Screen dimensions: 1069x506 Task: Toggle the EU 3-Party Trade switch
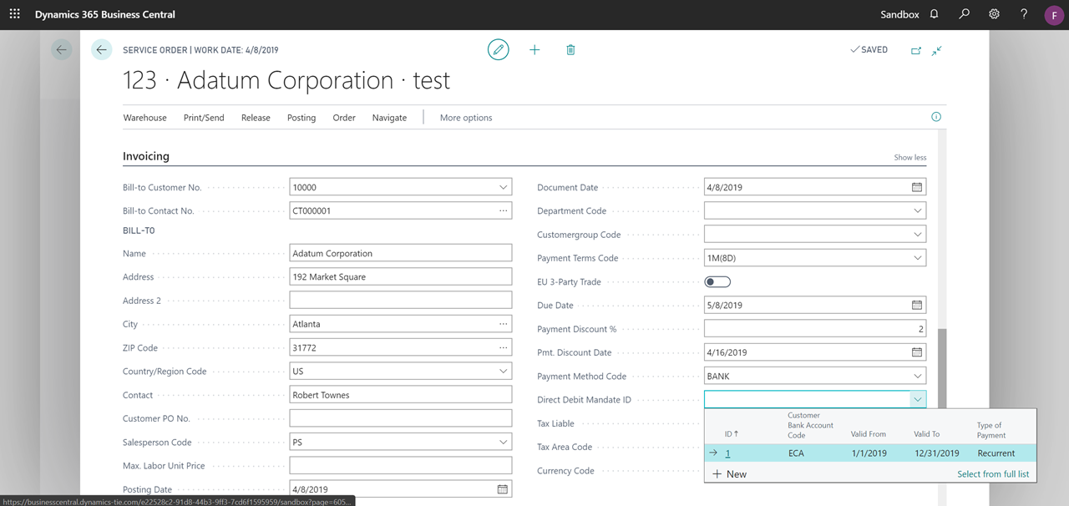pos(717,282)
